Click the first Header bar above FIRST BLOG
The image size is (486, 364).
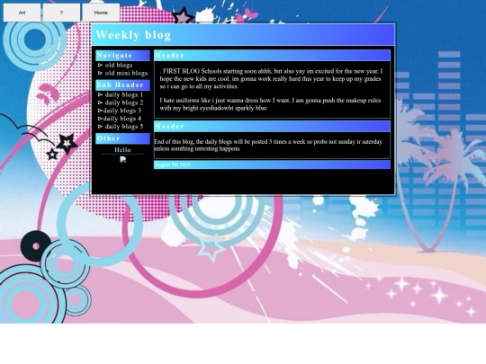click(272, 56)
